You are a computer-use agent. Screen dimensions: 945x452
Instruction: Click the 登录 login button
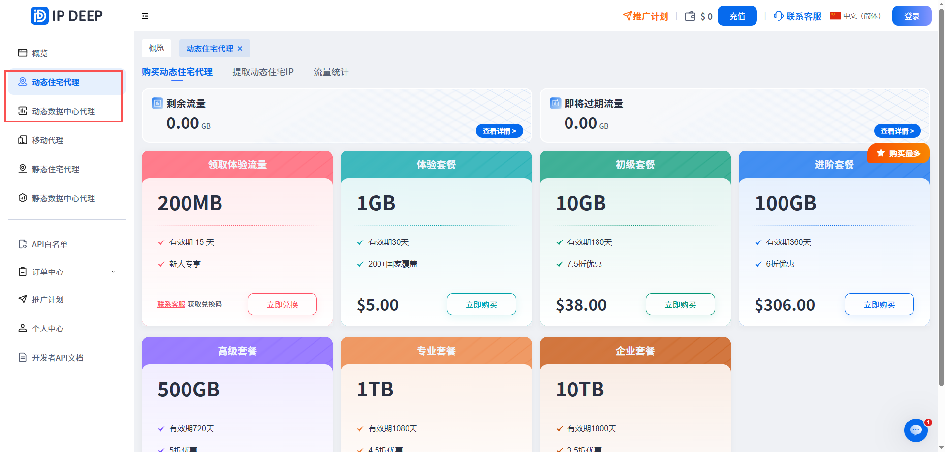[911, 16]
